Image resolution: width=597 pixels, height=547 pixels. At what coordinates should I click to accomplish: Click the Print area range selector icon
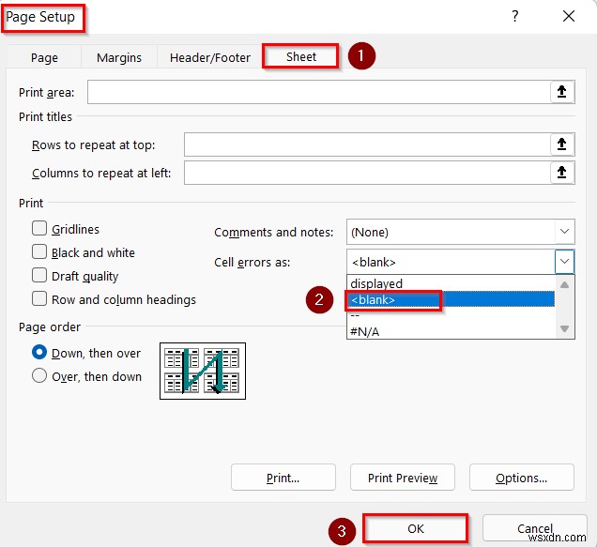(561, 92)
